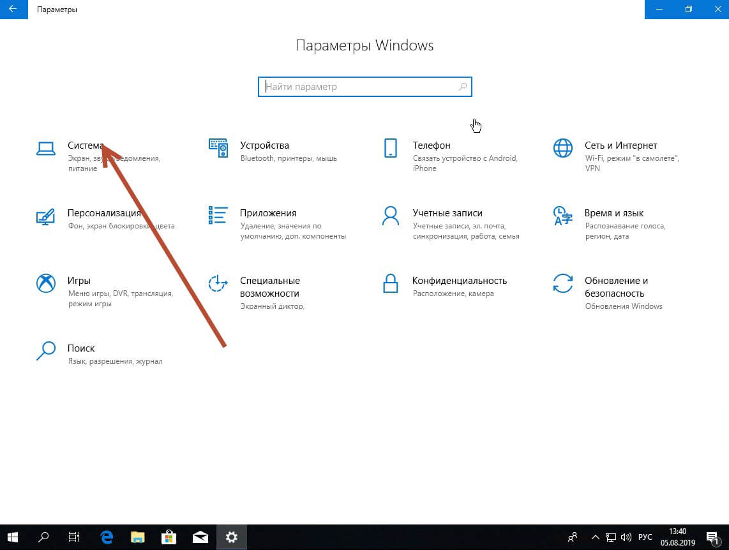Select the Settings gear on taskbar
This screenshot has height=550, width=729.
click(231, 537)
